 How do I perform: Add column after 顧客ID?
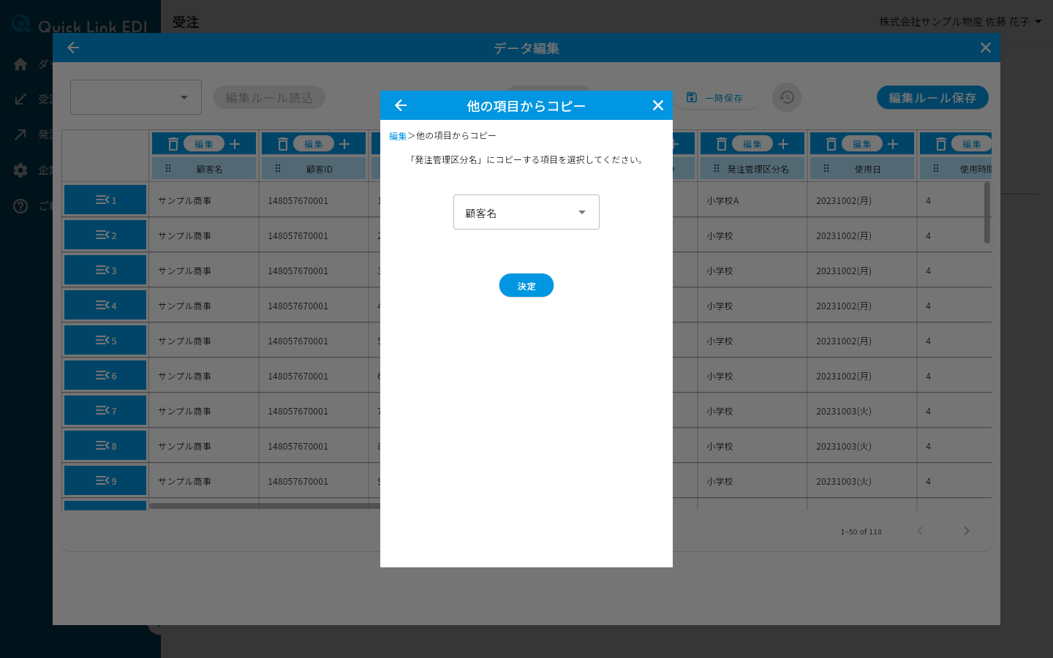point(344,144)
